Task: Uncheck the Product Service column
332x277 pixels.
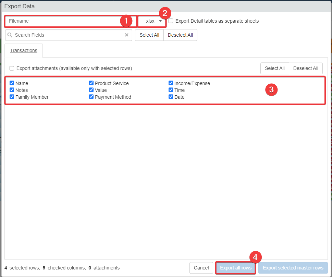Action: [x=91, y=83]
